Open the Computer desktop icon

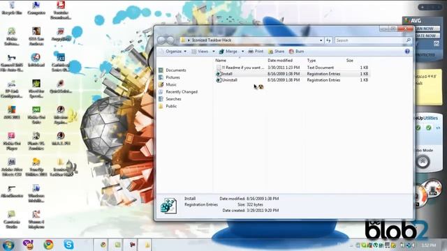36,8
